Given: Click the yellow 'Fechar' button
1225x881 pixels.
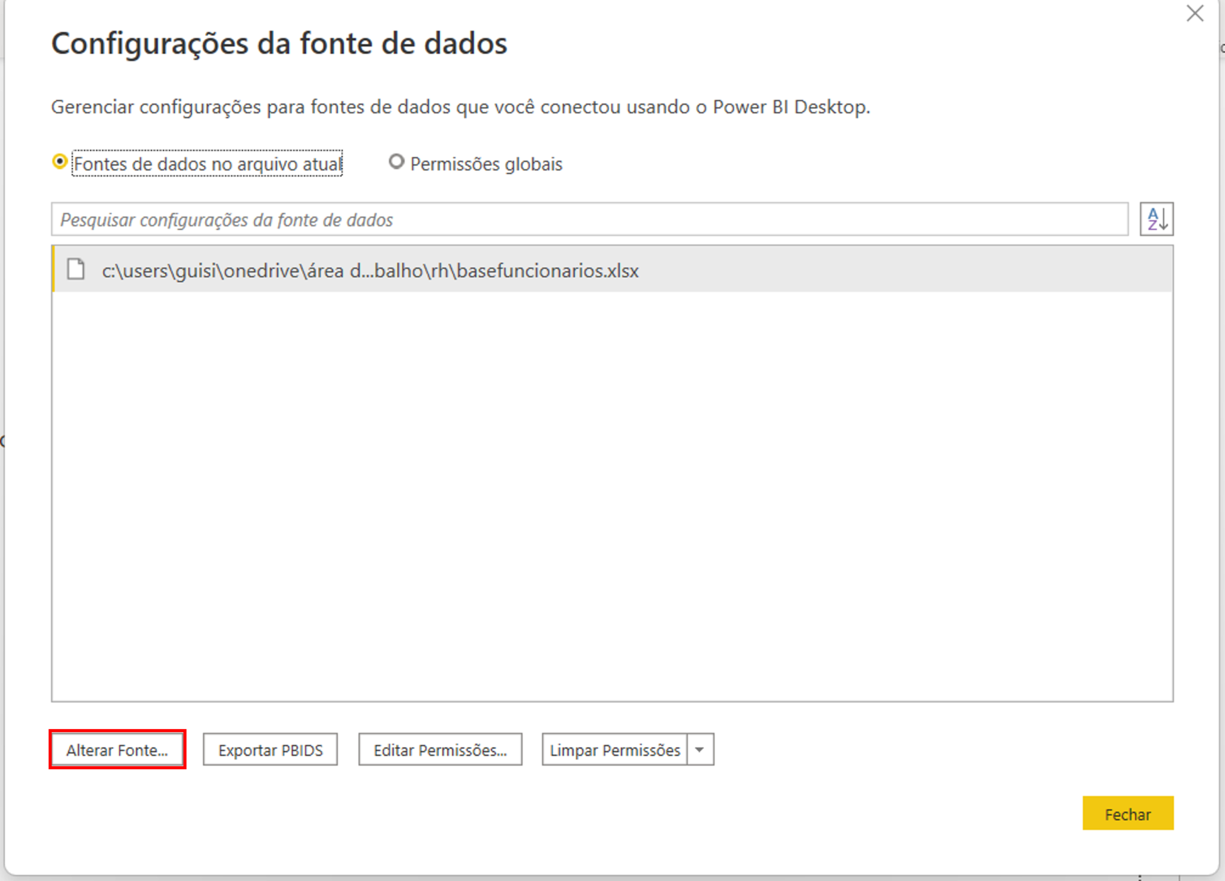Looking at the screenshot, I should pos(1128,813).
